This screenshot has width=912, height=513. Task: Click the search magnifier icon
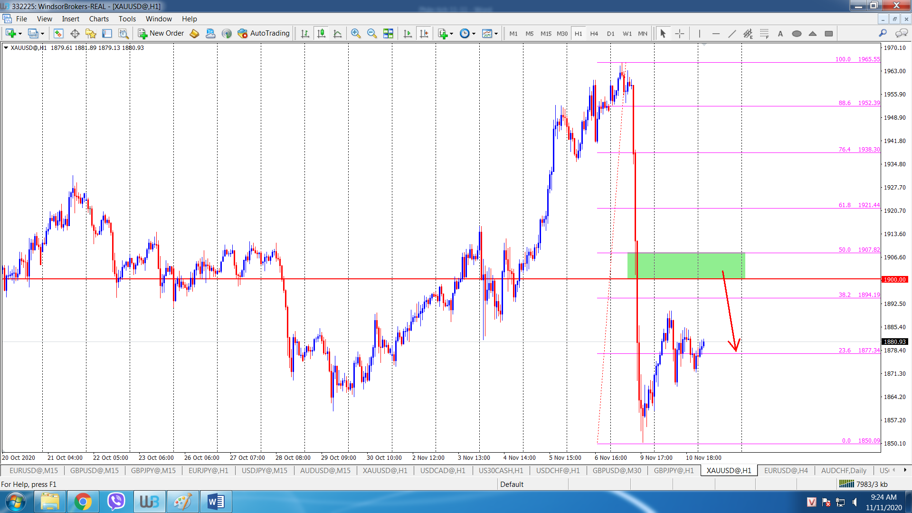(x=883, y=33)
